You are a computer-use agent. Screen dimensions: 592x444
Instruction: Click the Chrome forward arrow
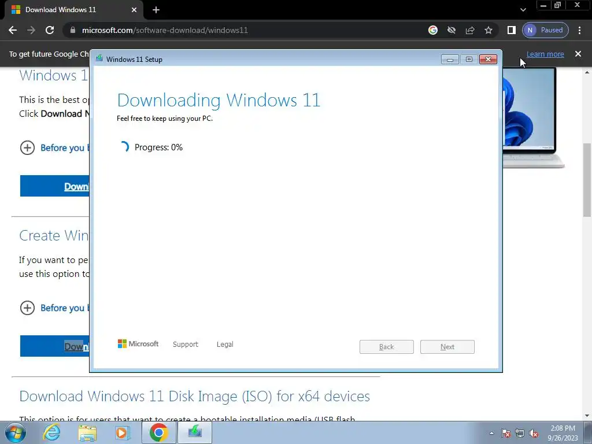[x=31, y=30]
